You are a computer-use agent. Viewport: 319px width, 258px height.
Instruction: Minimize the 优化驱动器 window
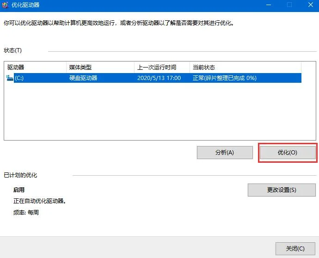(269, 5)
